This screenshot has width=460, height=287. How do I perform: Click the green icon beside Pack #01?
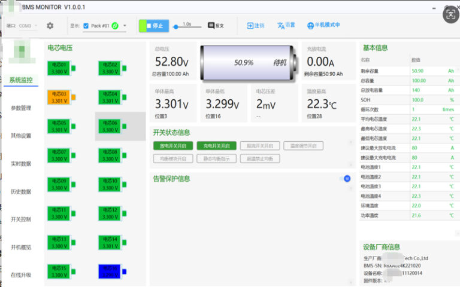click(x=115, y=26)
